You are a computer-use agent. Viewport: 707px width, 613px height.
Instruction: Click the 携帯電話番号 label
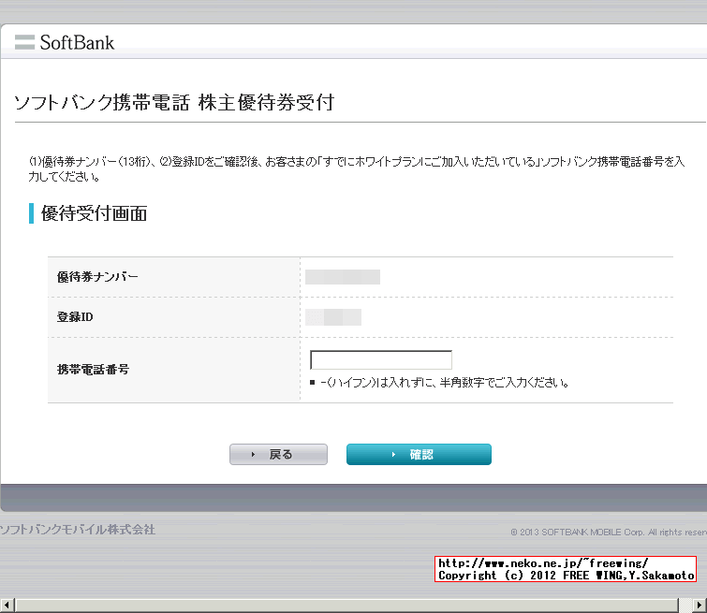(93, 370)
